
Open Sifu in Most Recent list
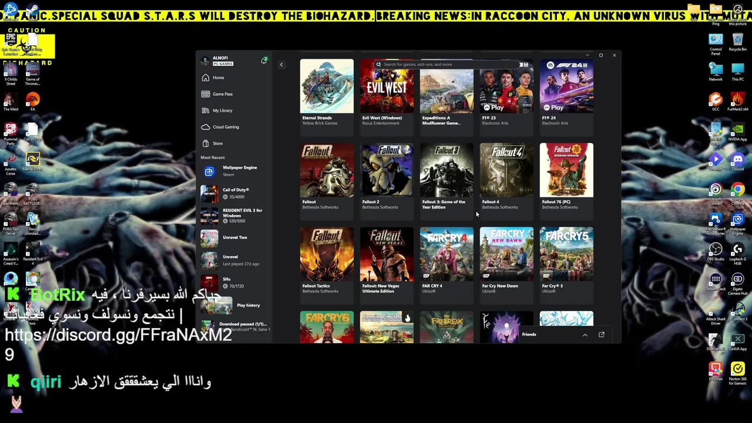pyautogui.click(x=235, y=282)
